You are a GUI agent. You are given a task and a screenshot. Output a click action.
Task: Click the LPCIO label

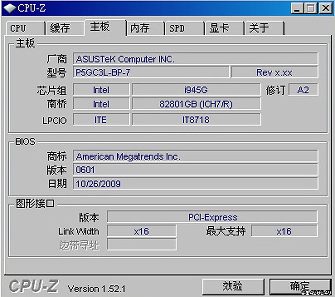pos(54,121)
